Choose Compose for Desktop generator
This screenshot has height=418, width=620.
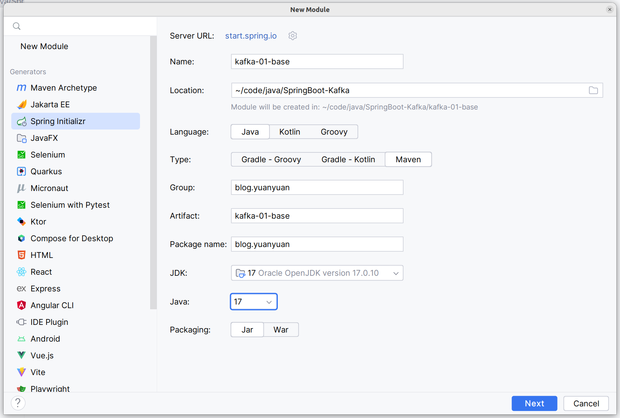coord(72,239)
